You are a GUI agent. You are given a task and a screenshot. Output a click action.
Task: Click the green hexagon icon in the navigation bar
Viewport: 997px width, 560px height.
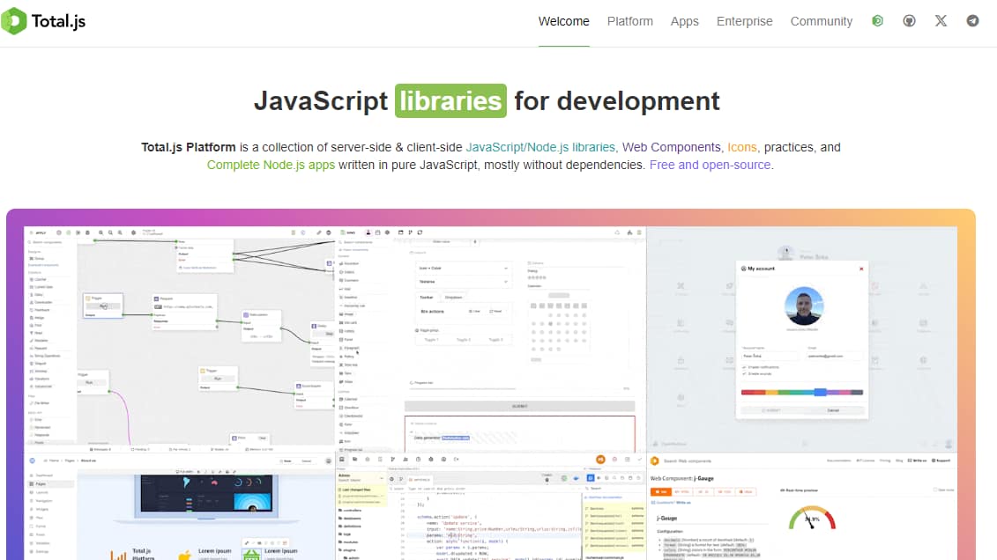click(x=877, y=20)
